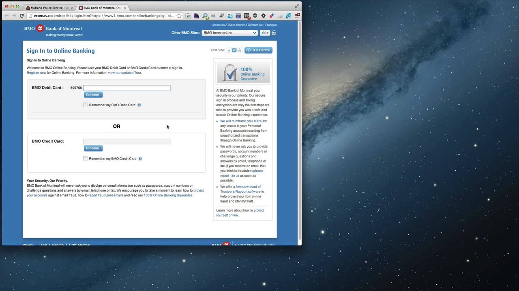Click the extension icon with red badge

[247, 16]
